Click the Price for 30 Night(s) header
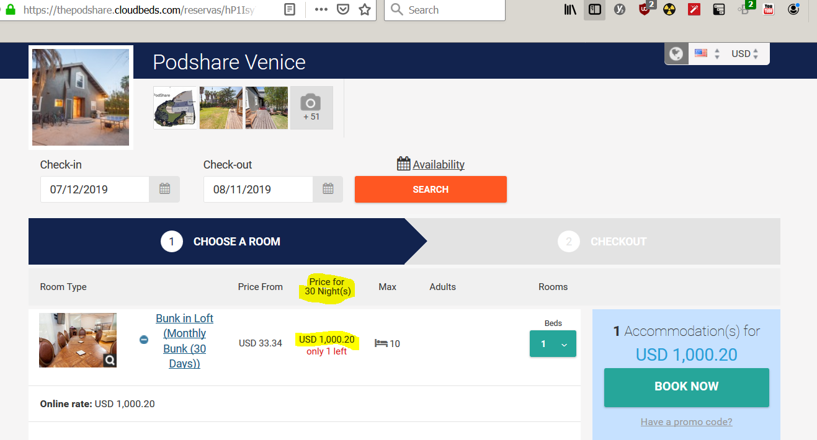This screenshot has height=440, width=817. pyautogui.click(x=328, y=286)
